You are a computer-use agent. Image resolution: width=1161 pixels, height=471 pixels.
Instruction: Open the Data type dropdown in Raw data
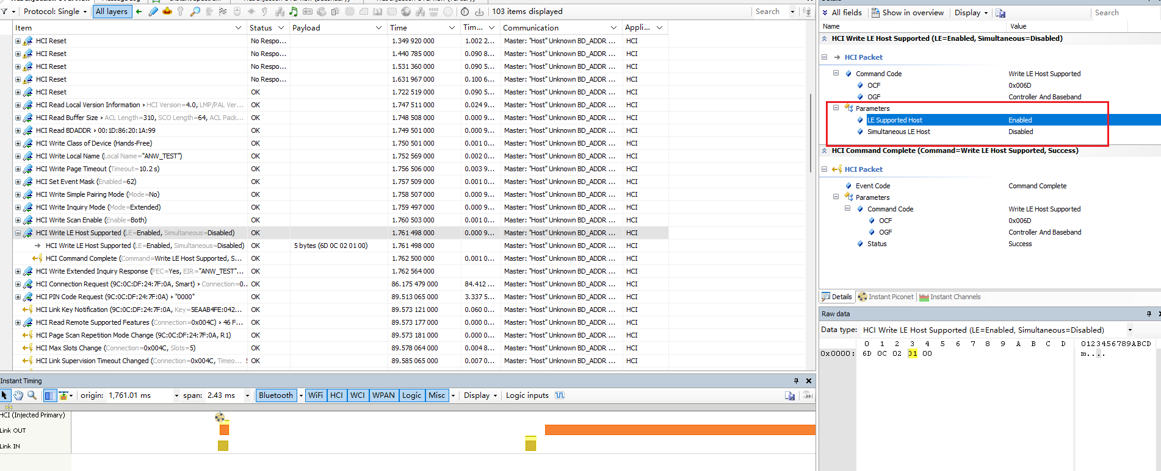[x=1130, y=330]
